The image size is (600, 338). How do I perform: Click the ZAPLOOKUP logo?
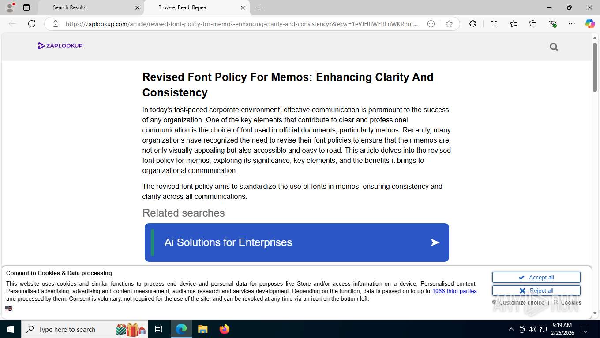tap(60, 46)
